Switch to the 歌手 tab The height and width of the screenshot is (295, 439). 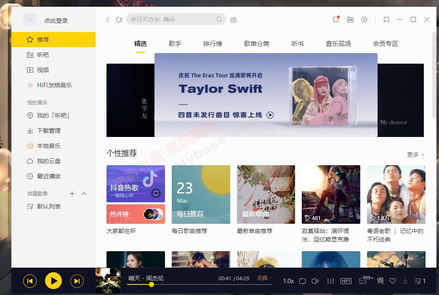click(175, 44)
